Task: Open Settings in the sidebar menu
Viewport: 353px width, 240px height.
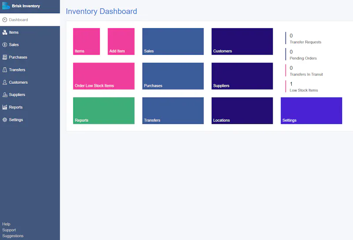Action: pos(30,120)
